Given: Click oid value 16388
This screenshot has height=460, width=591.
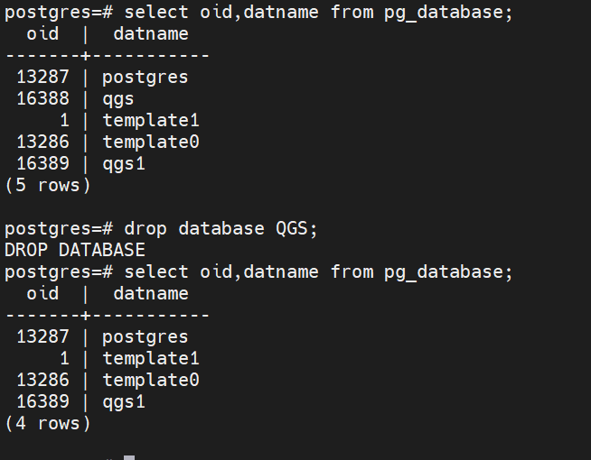Looking at the screenshot, I should [x=42, y=98].
